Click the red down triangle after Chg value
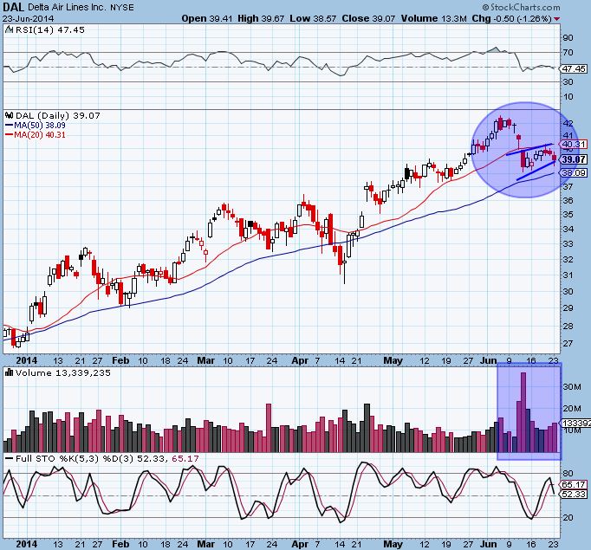Viewport: 591px width, 550px height. (x=556, y=19)
